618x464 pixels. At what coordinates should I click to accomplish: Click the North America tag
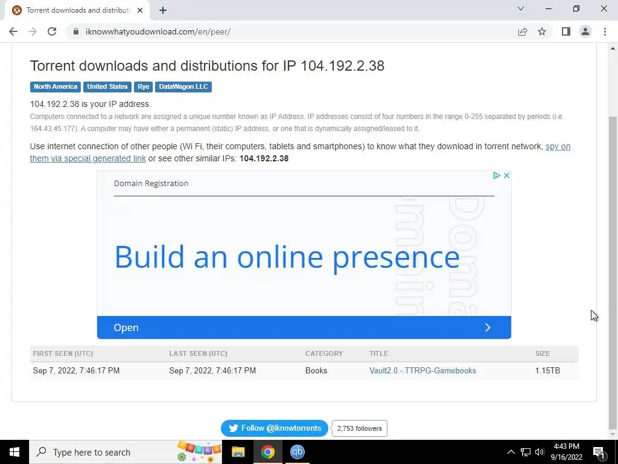click(x=56, y=87)
